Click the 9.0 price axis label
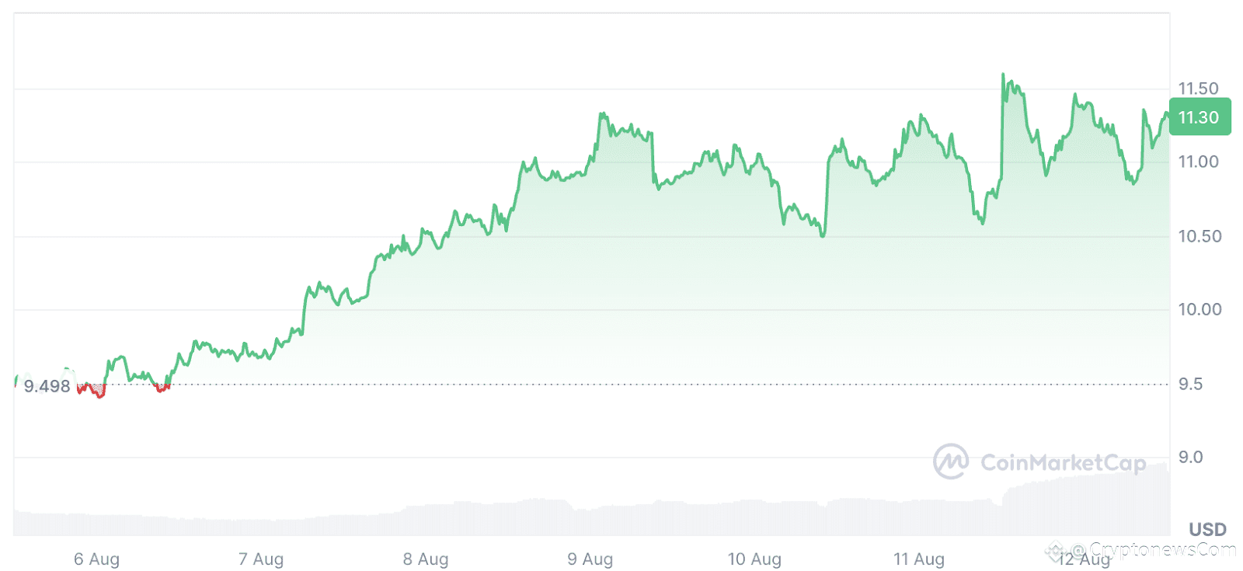Image resolution: width=1243 pixels, height=571 pixels. [x=1190, y=457]
